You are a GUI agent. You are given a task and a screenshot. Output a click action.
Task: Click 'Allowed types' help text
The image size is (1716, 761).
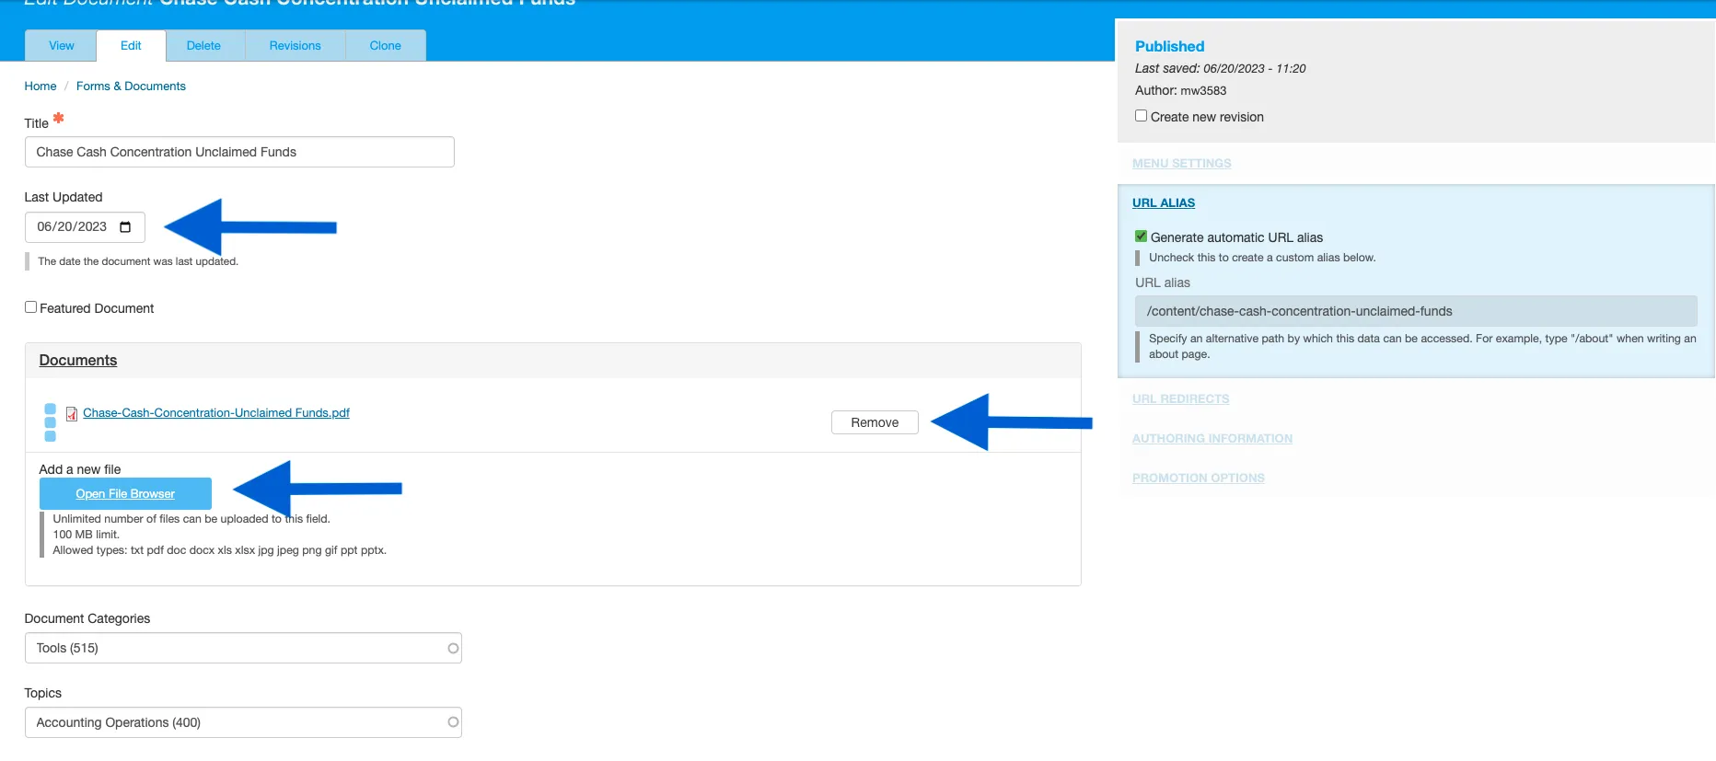219,550
